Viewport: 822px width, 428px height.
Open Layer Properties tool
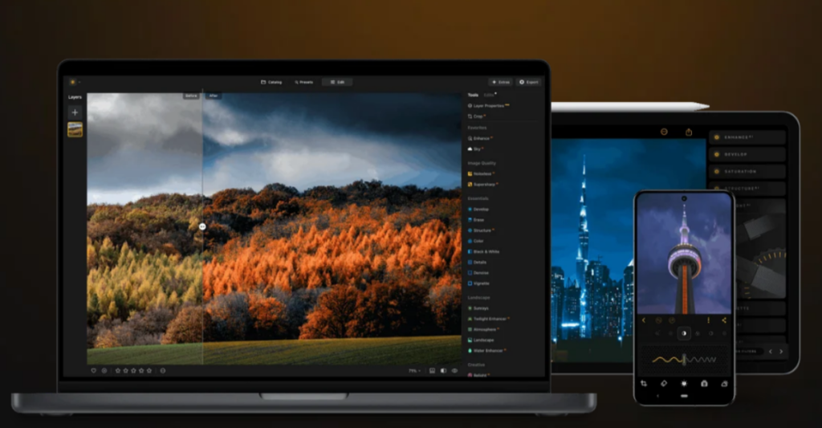coord(489,105)
